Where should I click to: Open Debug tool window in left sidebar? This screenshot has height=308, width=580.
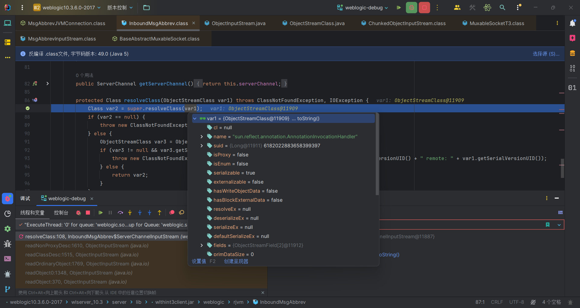8,199
